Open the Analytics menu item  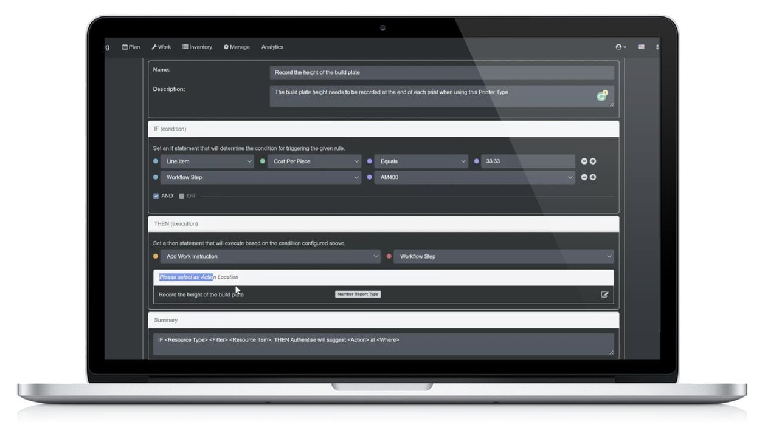[272, 47]
